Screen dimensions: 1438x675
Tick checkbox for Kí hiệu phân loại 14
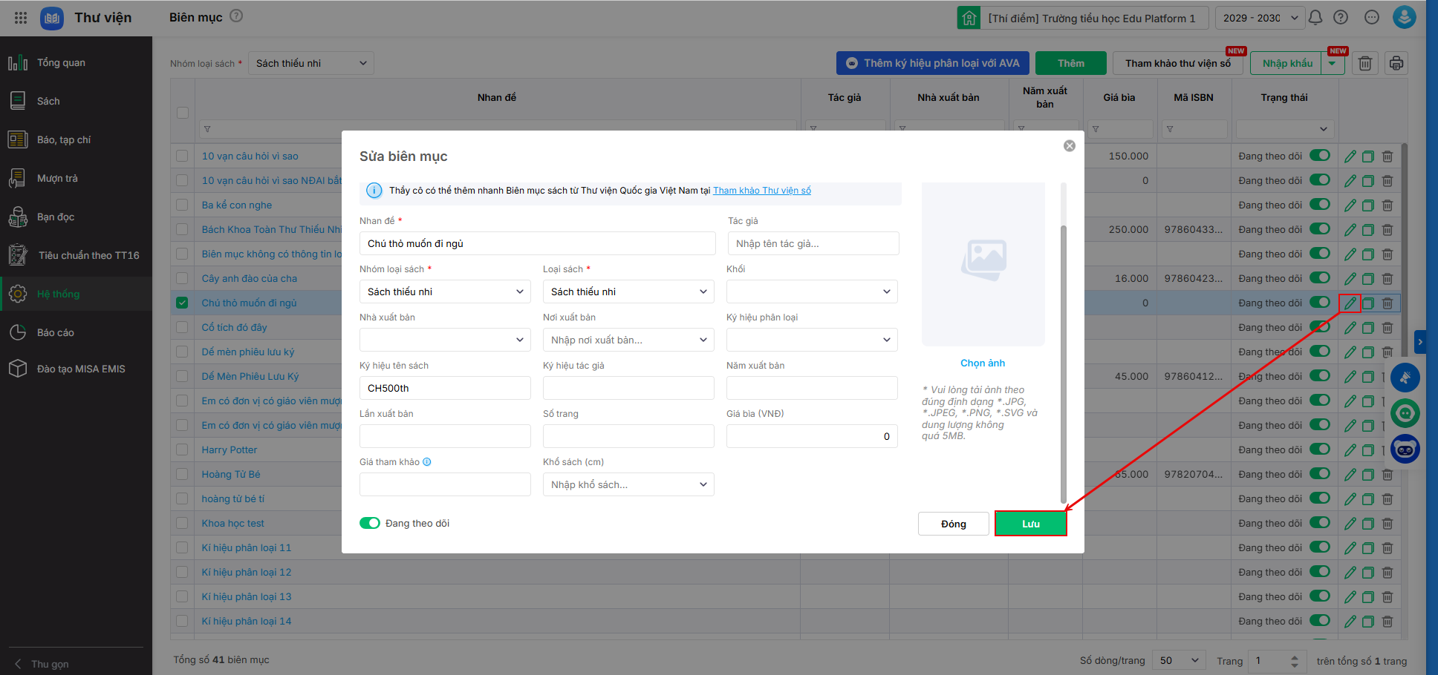[182, 621]
